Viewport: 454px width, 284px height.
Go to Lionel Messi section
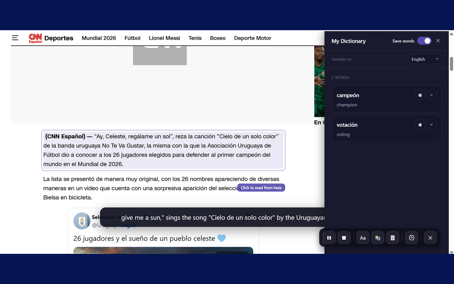(x=165, y=38)
